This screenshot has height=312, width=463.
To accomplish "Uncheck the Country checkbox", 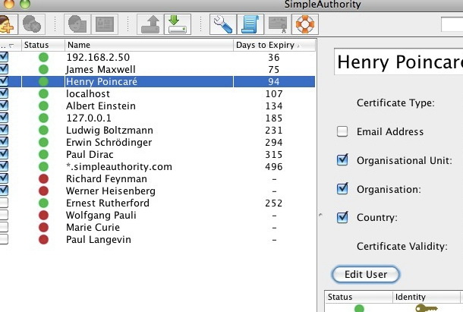I will pos(342,217).
